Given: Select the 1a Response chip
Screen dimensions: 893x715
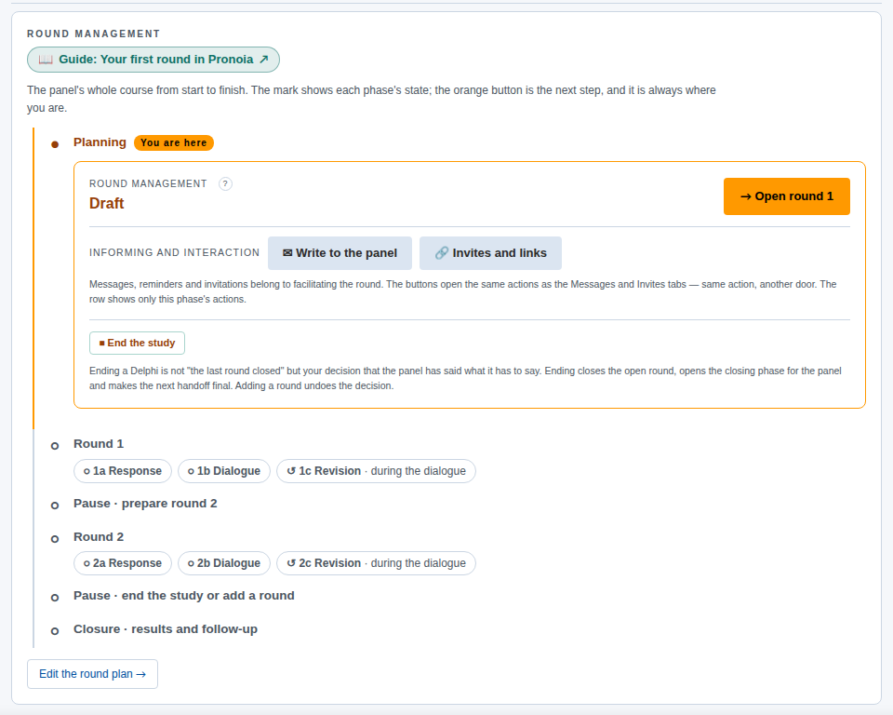Looking at the screenshot, I should tap(123, 471).
